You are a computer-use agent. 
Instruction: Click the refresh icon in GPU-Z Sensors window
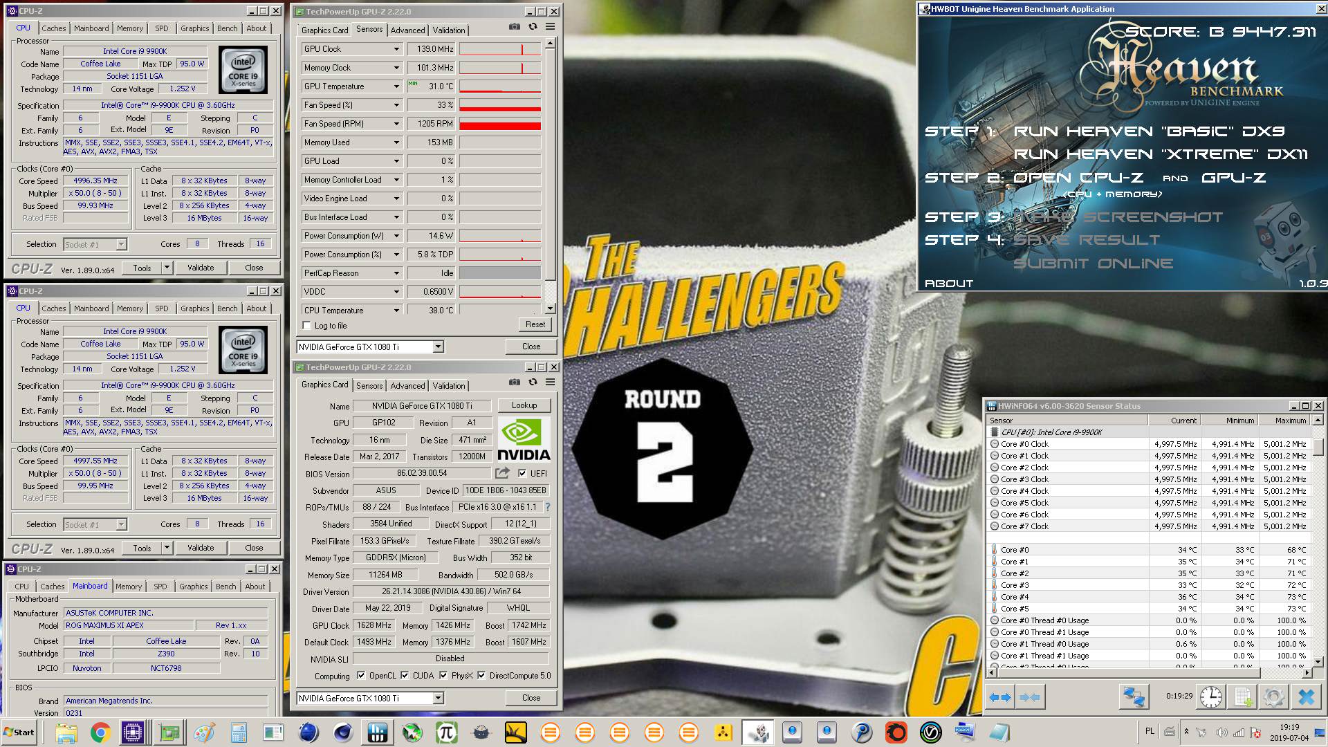pos(533,27)
